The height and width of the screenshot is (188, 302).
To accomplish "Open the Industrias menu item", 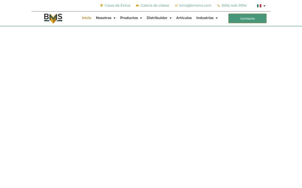I will point(205,18).
